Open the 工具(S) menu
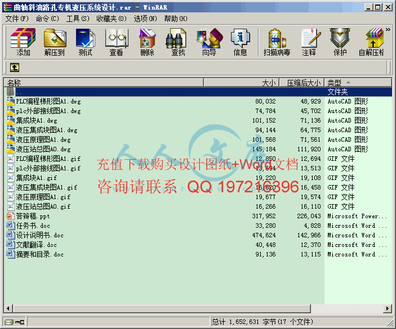 [78, 19]
